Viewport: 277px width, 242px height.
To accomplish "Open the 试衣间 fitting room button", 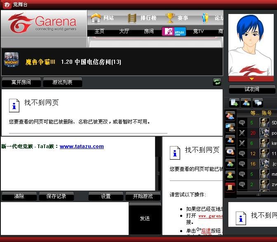I will [x=252, y=89].
